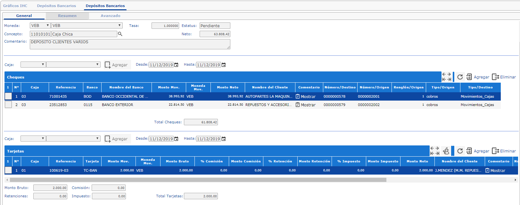Click the Tarjetas horizontal scrollbar thumb
Viewport: 520px width, 205px height.
(x=198, y=180)
